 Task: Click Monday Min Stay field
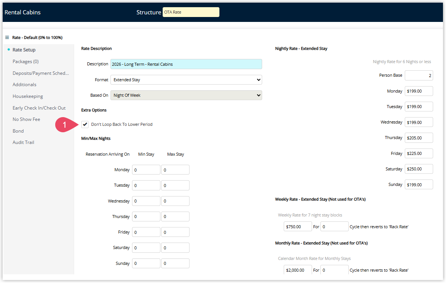(146, 170)
